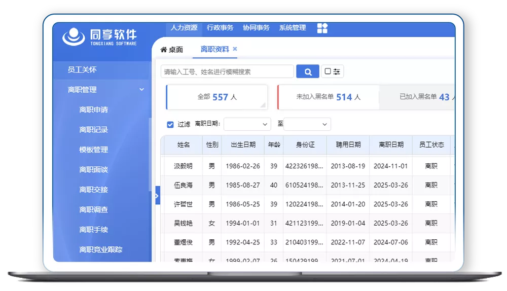Expand the side panel arrow handle

tap(158, 195)
